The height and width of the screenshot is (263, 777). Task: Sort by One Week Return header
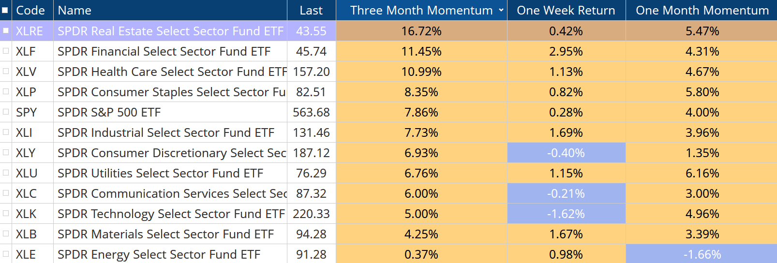coord(566,10)
